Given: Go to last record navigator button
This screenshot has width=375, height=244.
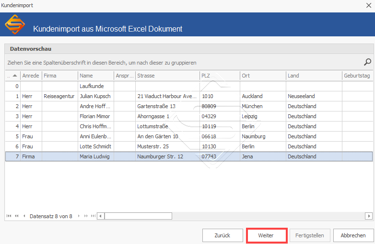Looking at the screenshot, I should coord(93,216).
